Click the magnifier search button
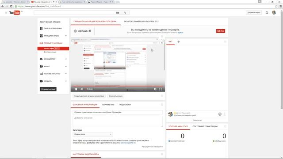 (125, 13)
